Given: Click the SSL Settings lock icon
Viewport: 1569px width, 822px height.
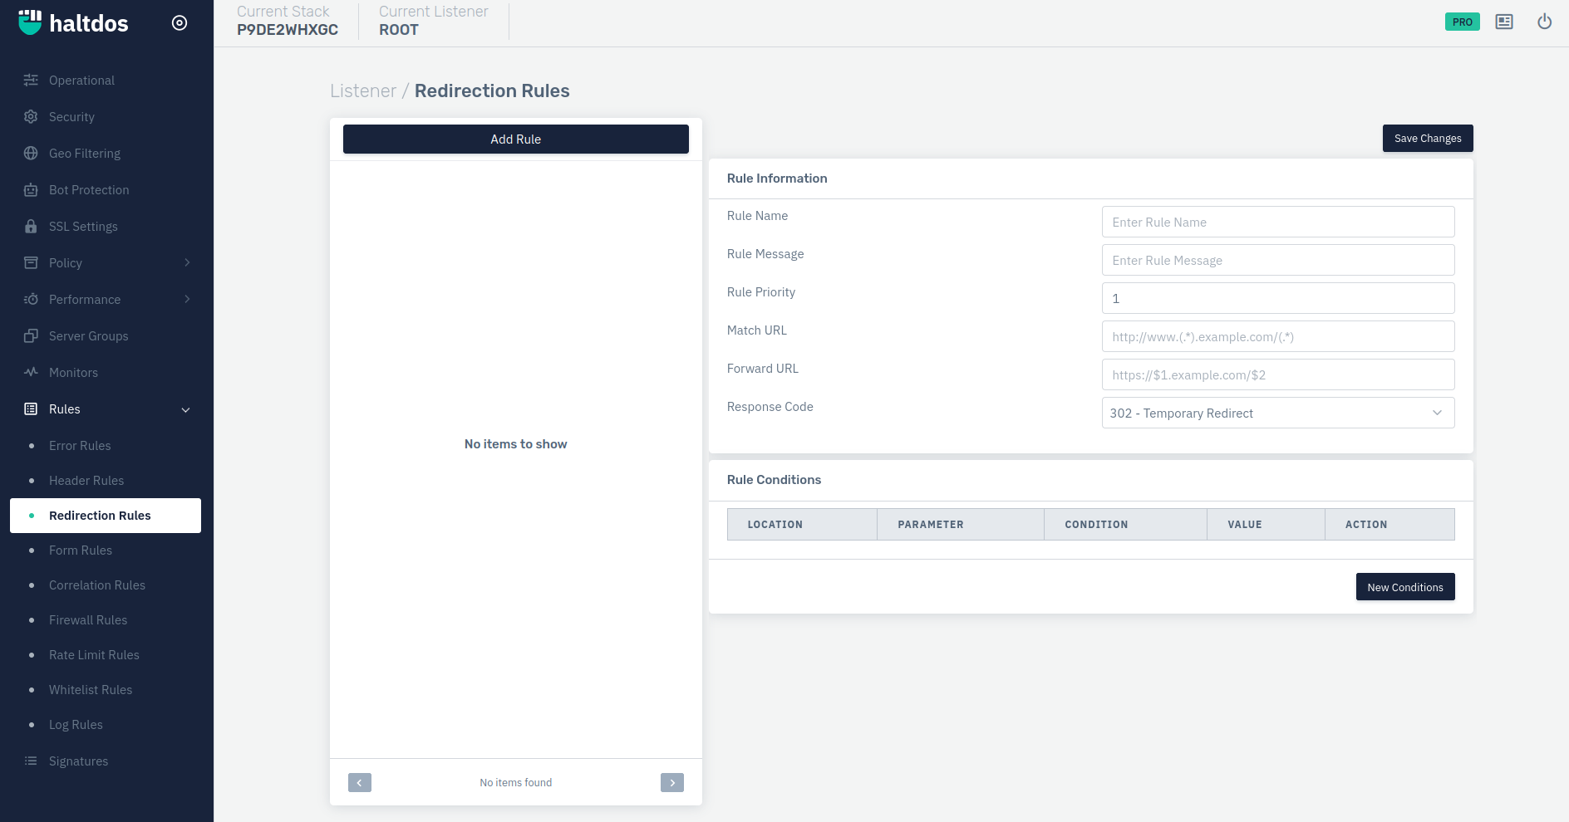Looking at the screenshot, I should point(31,227).
